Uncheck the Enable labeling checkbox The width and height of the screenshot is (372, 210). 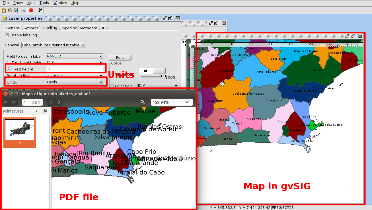pos(7,35)
